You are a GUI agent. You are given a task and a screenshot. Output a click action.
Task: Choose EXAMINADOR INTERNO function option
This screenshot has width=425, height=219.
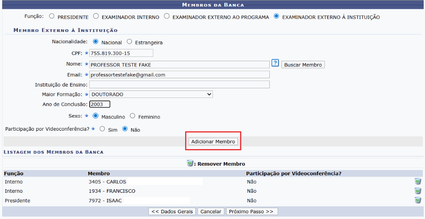tap(95, 17)
